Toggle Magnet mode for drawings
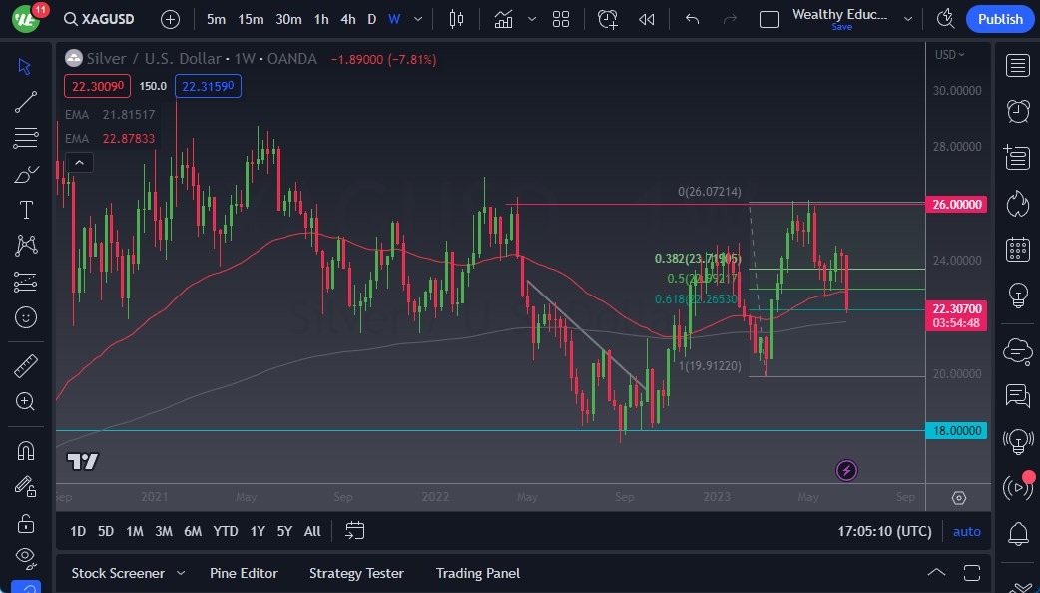The width and height of the screenshot is (1040, 593). tap(26, 450)
